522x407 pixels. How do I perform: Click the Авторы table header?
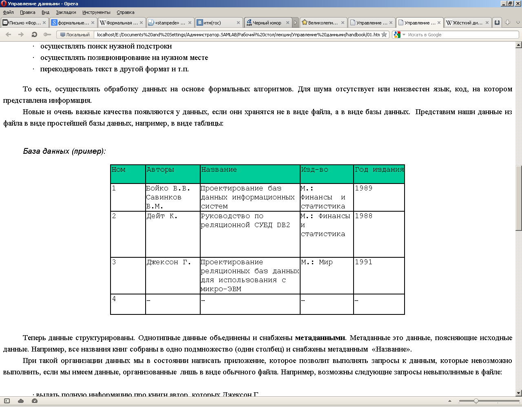(x=173, y=174)
